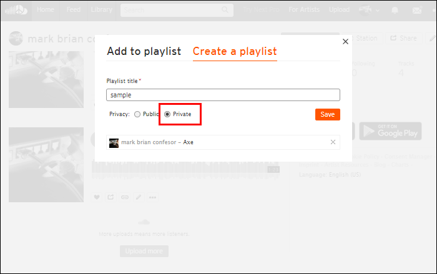Select Public privacy radio button
437x274 pixels.
pyautogui.click(x=137, y=114)
